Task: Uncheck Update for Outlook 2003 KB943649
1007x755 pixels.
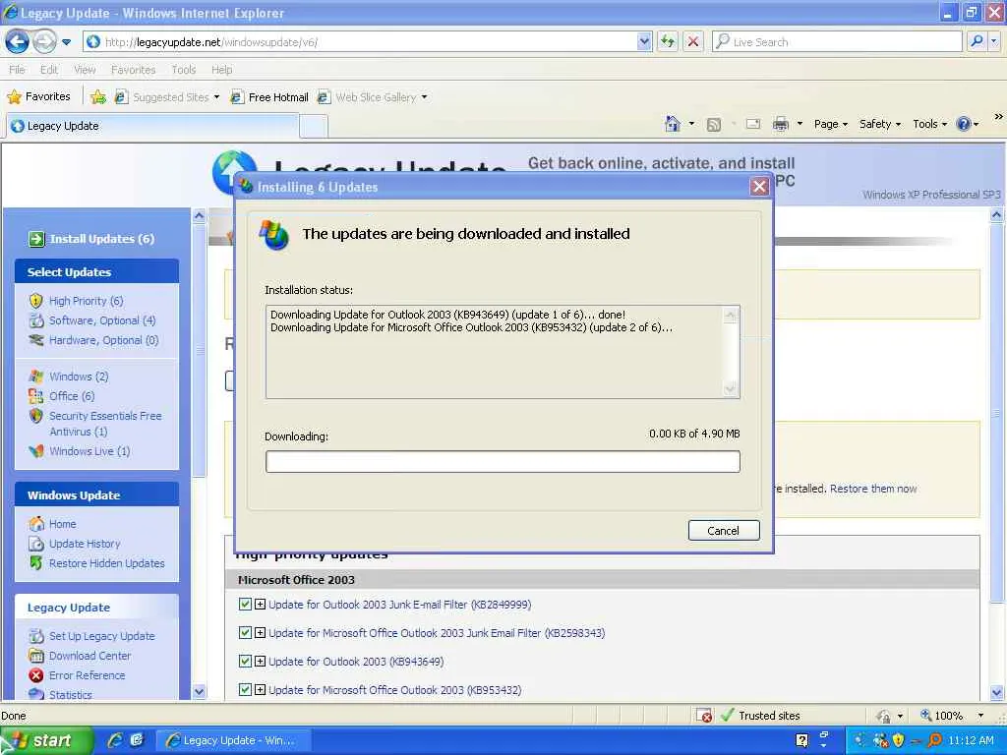Action: pyautogui.click(x=245, y=662)
